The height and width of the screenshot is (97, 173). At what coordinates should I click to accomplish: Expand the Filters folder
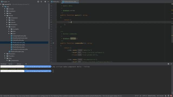[x=7, y=20]
